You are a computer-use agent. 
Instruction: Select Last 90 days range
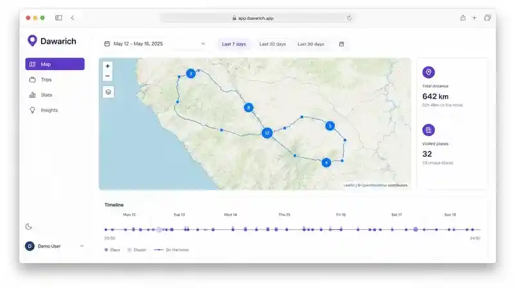(311, 44)
